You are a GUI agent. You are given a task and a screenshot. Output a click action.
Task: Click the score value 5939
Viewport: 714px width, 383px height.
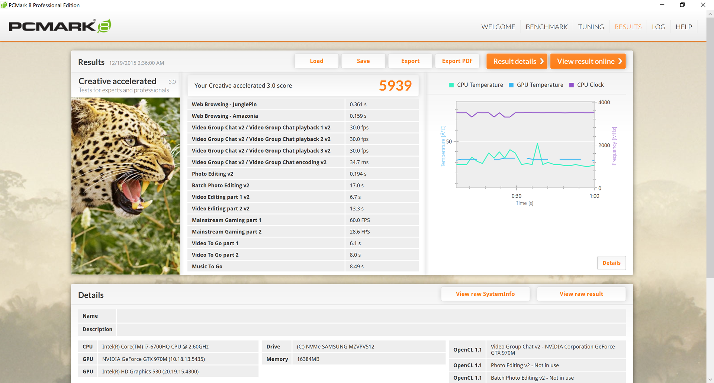click(395, 86)
